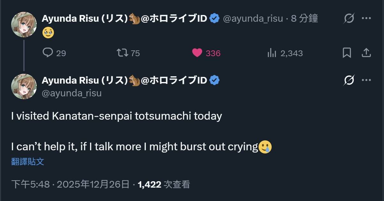The width and height of the screenshot is (384, 201).
Task: Repost the tweet with 75 reposts
Action: (122, 53)
